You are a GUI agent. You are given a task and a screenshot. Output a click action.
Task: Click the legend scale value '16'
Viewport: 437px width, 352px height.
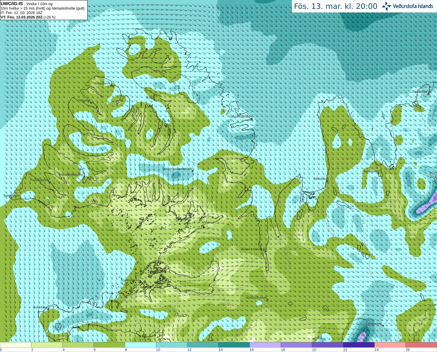(252, 350)
